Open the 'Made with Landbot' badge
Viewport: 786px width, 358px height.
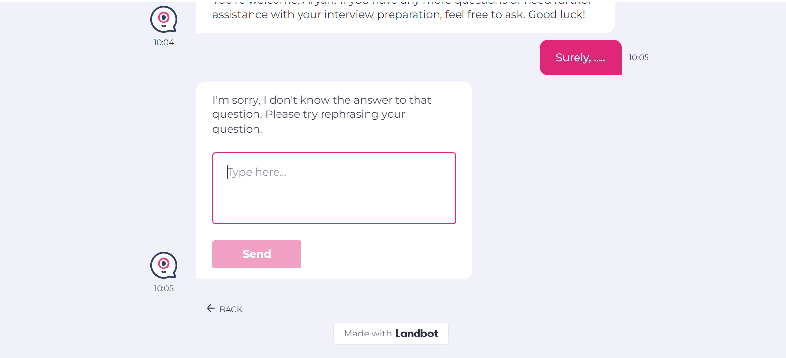[x=391, y=334]
